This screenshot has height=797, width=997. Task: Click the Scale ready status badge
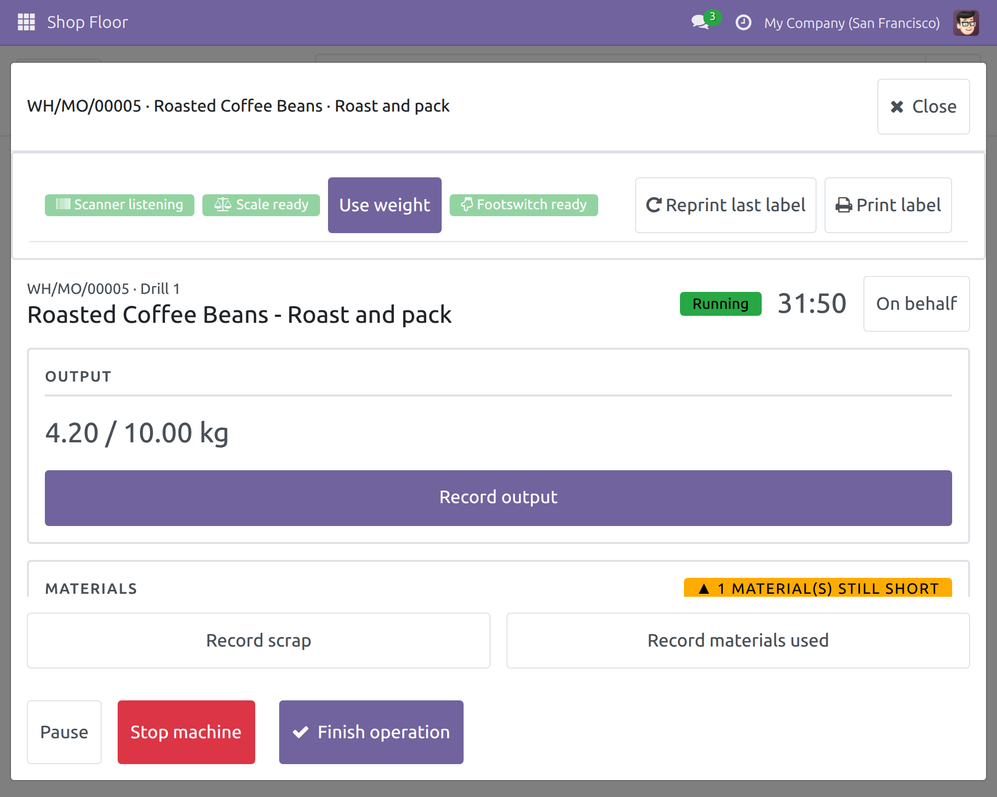pyautogui.click(x=261, y=205)
